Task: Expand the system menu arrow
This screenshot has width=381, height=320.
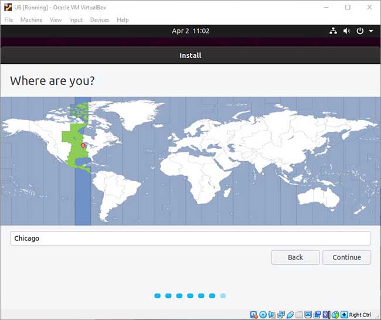Action: coord(371,31)
